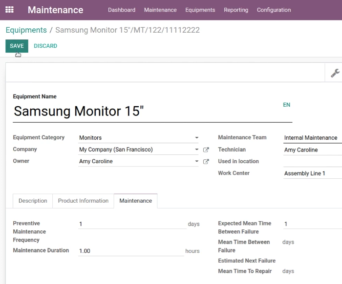This screenshot has height=284, width=342.
Task: Click the Mean Time To Repair label
Action: [x=245, y=271]
